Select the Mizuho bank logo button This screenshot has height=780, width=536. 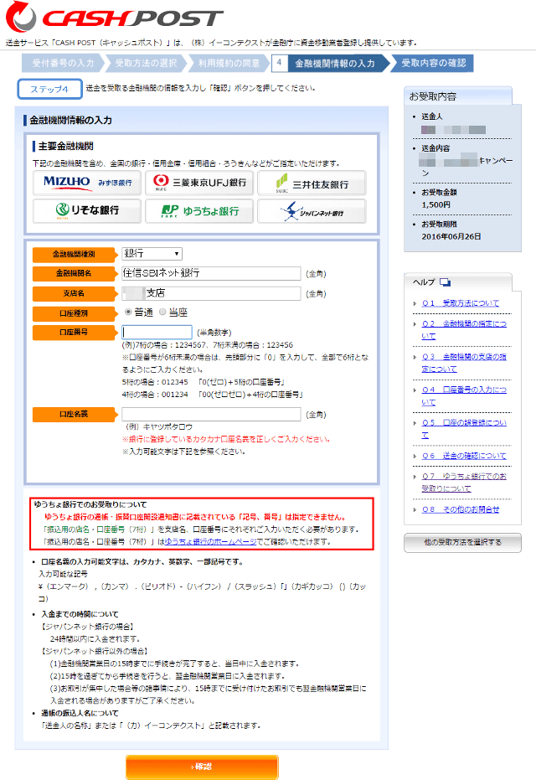pos(87,183)
